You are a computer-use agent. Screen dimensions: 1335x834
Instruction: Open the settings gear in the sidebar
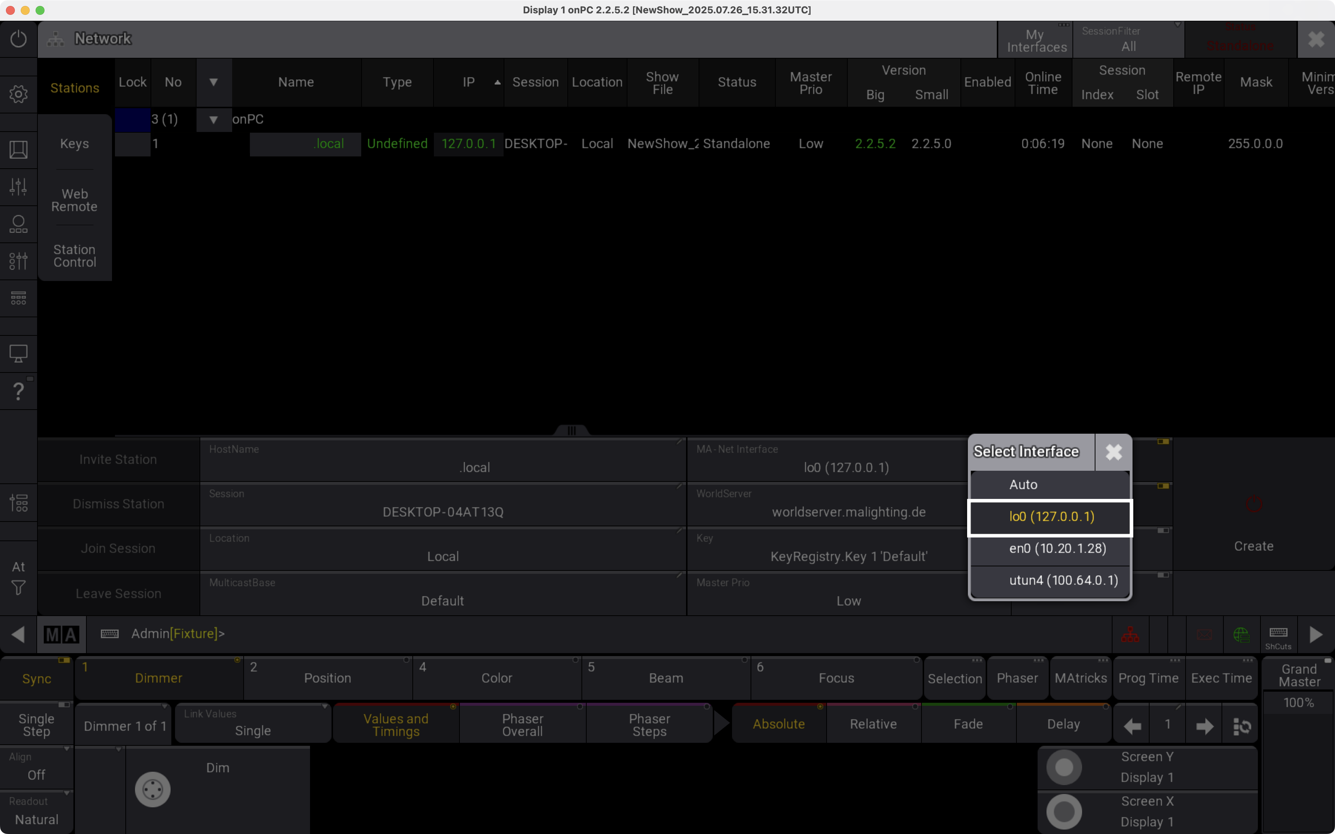[18, 94]
